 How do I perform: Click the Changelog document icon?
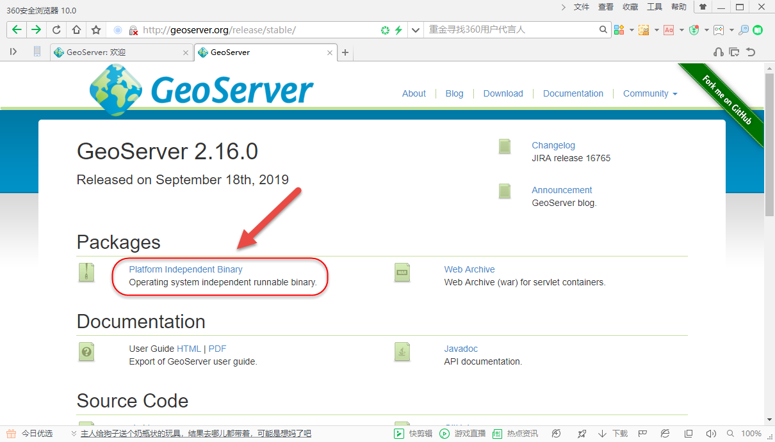pos(505,146)
